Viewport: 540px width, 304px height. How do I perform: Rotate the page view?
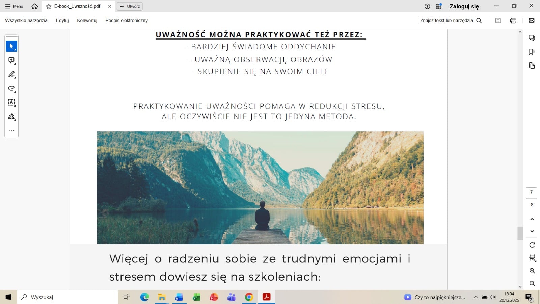pyautogui.click(x=532, y=245)
